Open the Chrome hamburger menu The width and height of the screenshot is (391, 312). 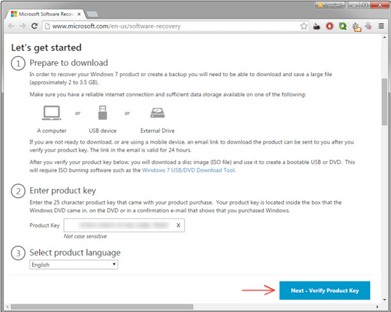coord(381,26)
